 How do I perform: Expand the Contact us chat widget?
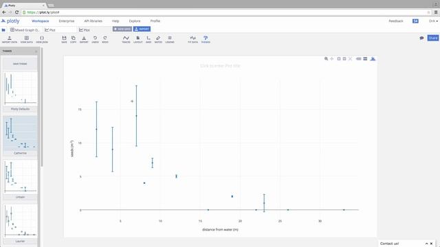click(426, 244)
